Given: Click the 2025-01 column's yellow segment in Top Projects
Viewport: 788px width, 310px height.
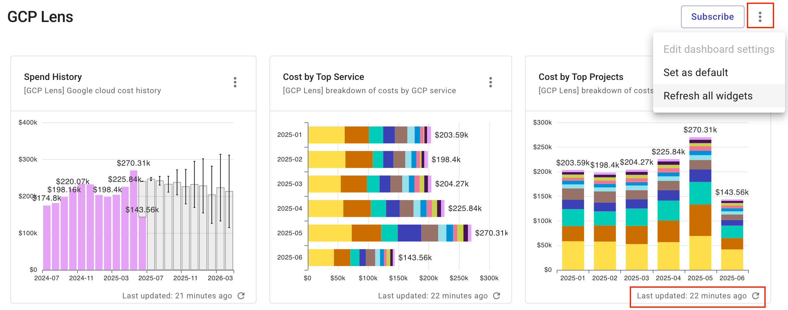Looking at the screenshot, I should (x=573, y=256).
